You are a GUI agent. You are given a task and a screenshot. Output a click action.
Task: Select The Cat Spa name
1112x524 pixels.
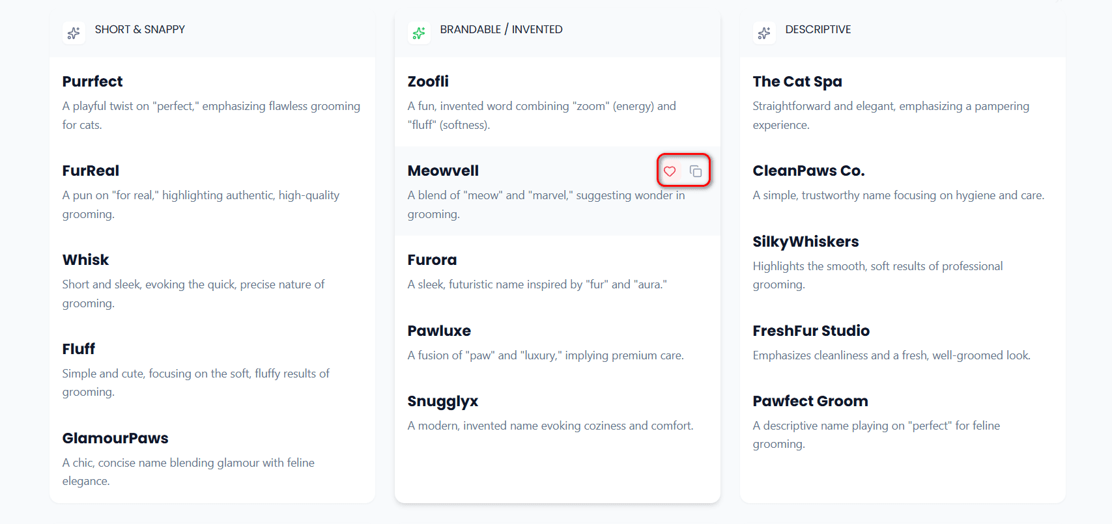click(797, 82)
